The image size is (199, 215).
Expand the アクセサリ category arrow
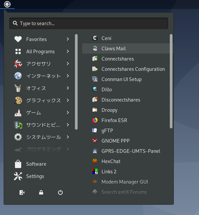pyautogui.click(x=68, y=64)
